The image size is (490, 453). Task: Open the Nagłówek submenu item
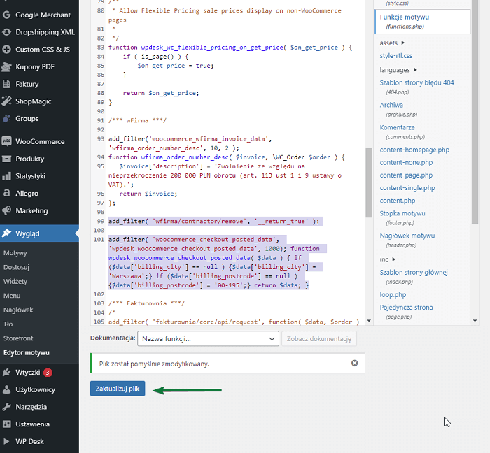18,310
